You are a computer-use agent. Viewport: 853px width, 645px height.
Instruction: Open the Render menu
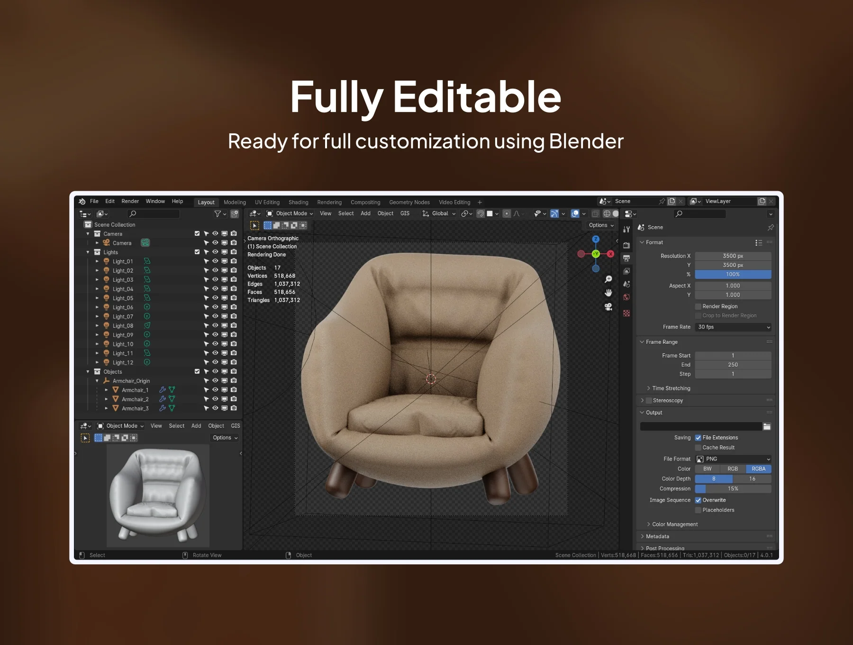click(x=130, y=202)
